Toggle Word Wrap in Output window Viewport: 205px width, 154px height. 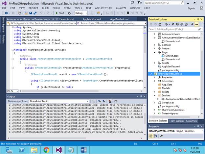coord(116,101)
